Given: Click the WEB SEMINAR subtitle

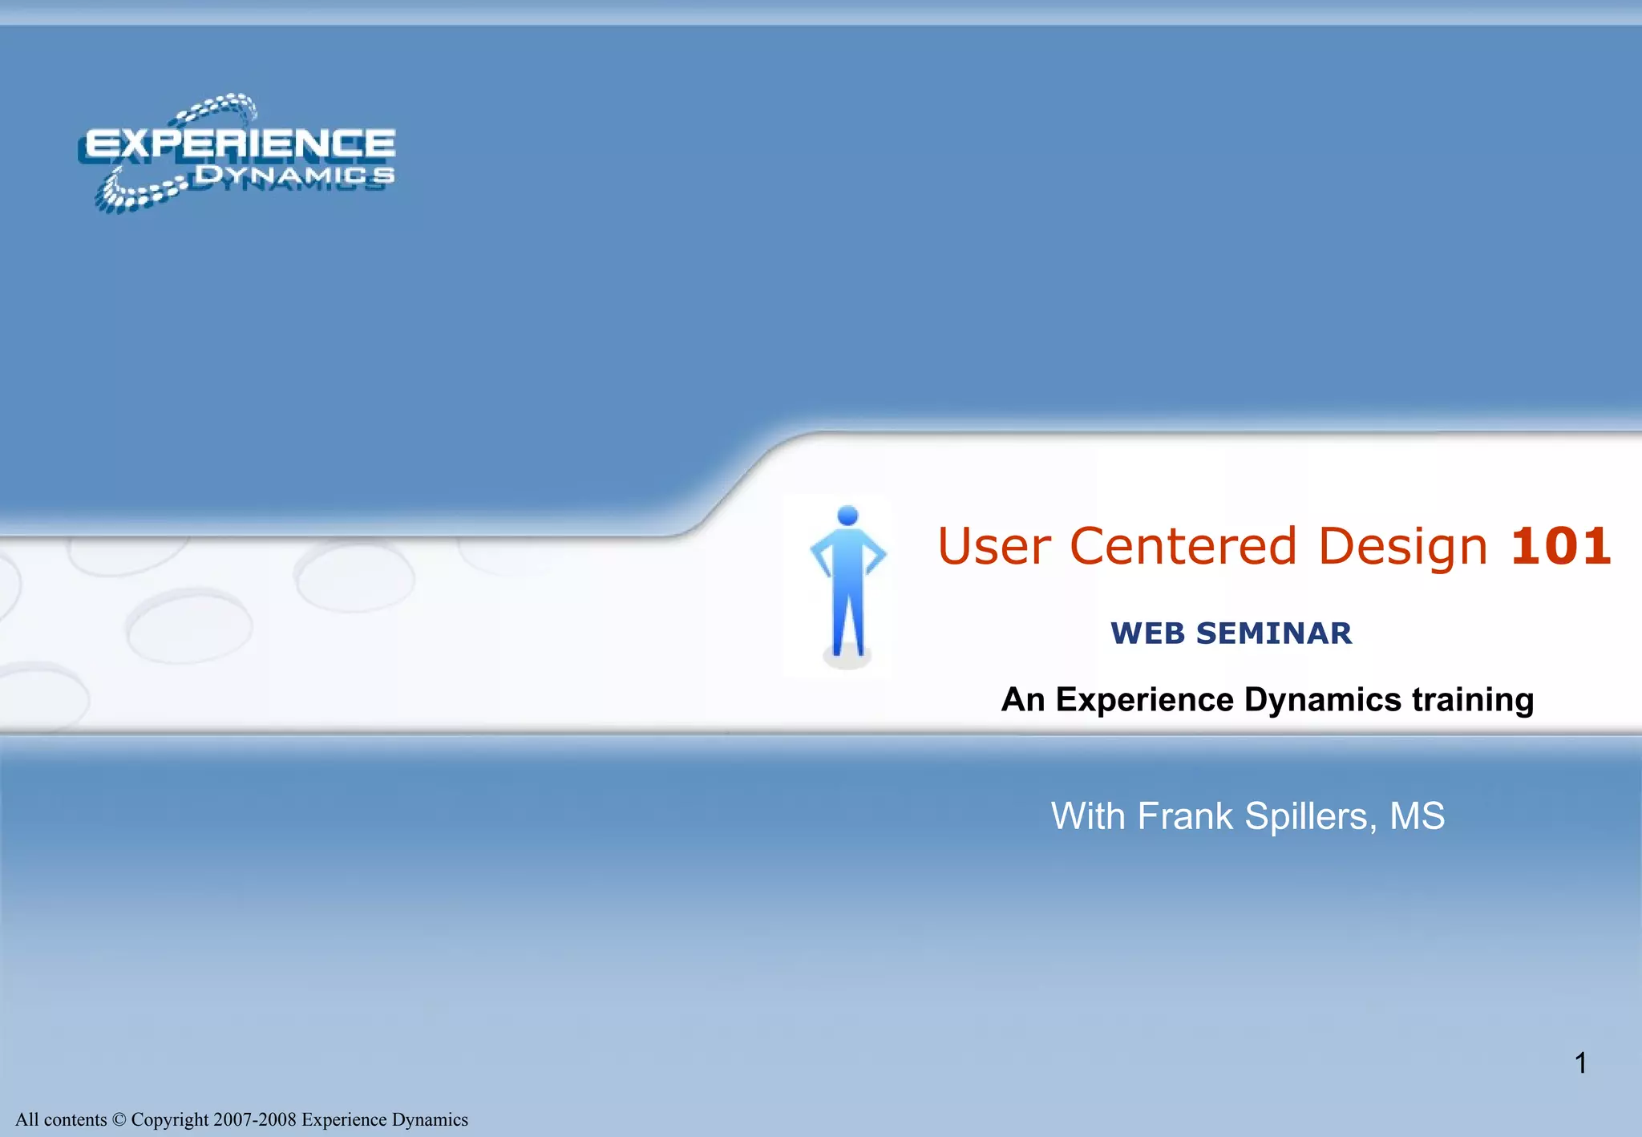Looking at the screenshot, I should [1231, 633].
